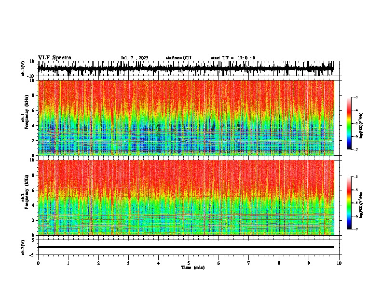Click the ch.2 frequency spectrogram
The height and width of the screenshot is (295, 382).
point(186,198)
